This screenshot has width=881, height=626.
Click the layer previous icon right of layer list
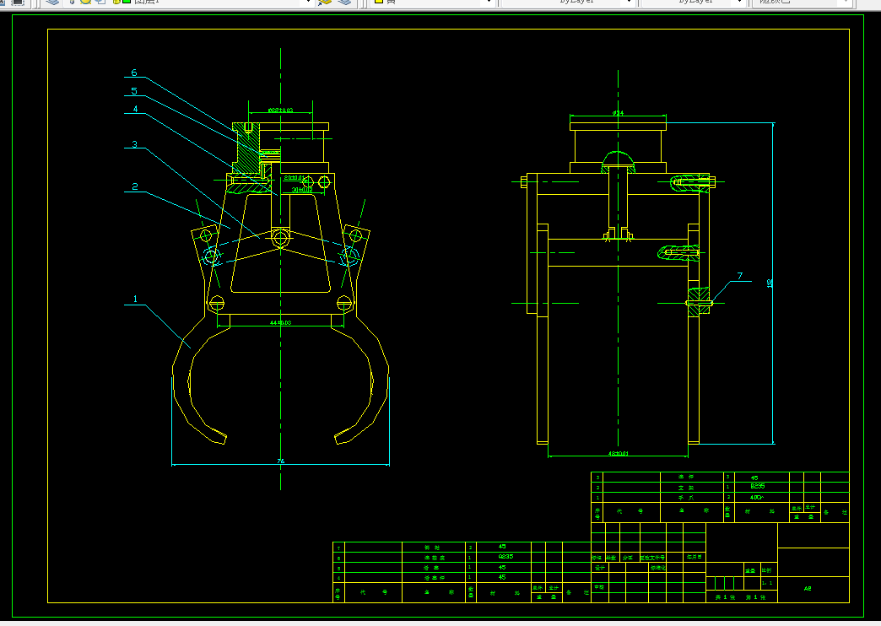(x=343, y=3)
